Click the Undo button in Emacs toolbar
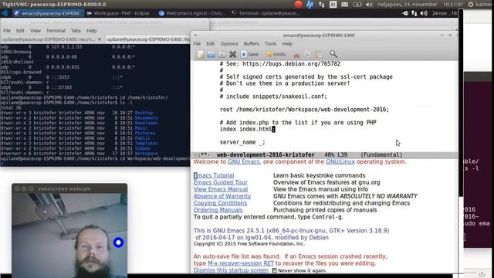 276,54
